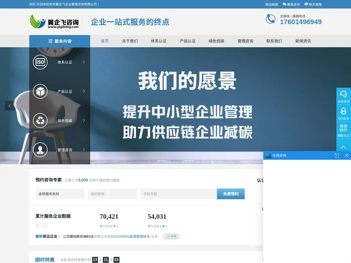Image resolution: width=351 pixels, height=263 pixels.
Task: Click the person 管理咨询 circle icon
Action: [40, 150]
